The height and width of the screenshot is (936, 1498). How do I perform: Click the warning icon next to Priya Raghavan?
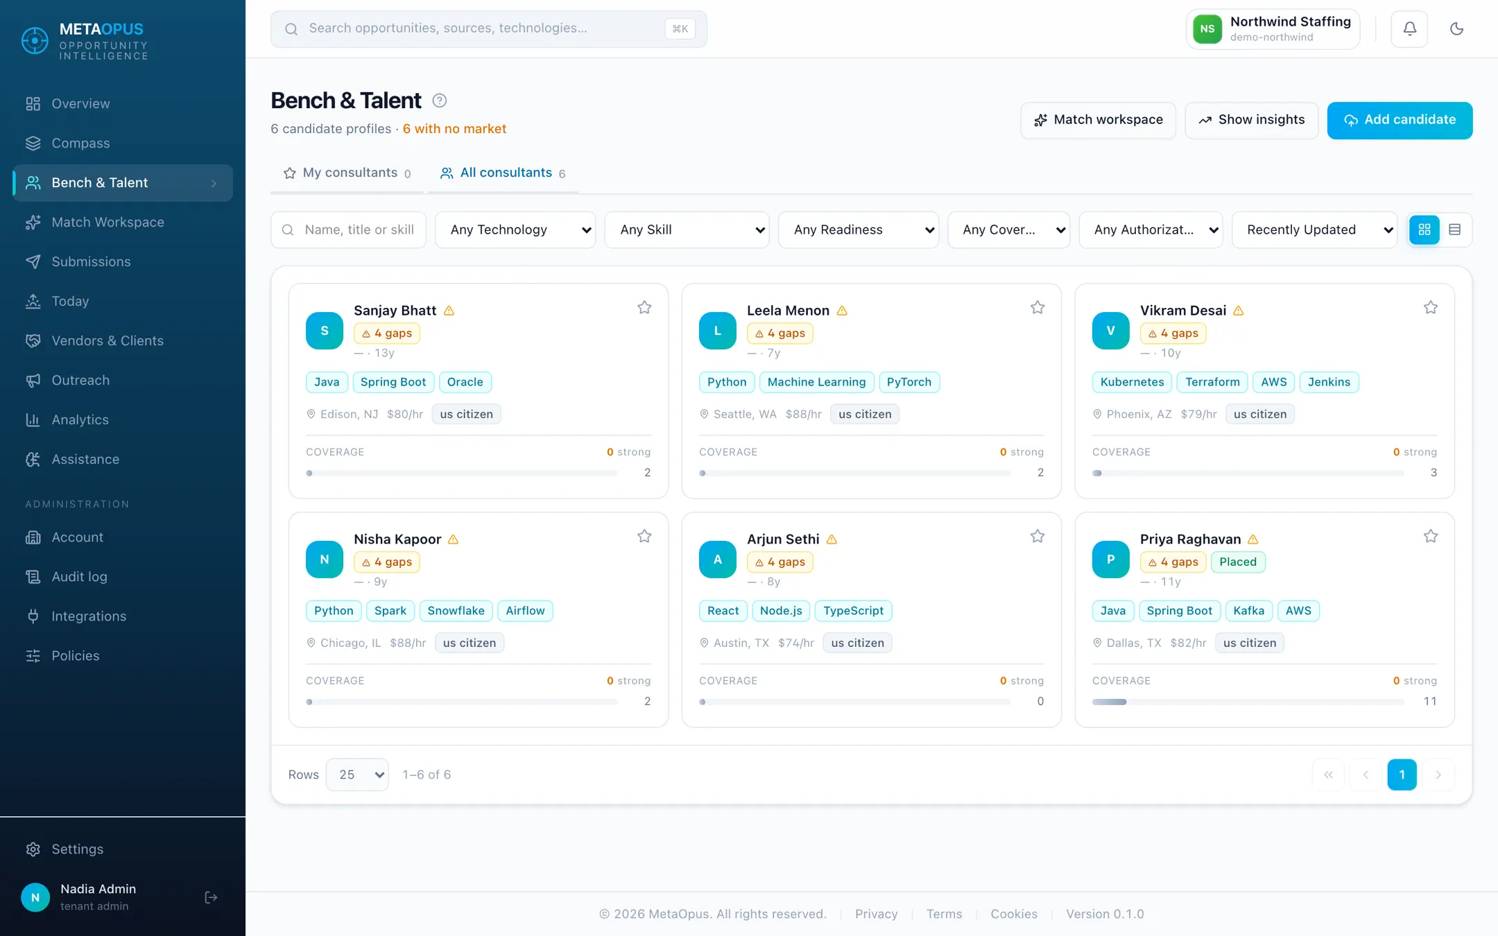point(1253,539)
